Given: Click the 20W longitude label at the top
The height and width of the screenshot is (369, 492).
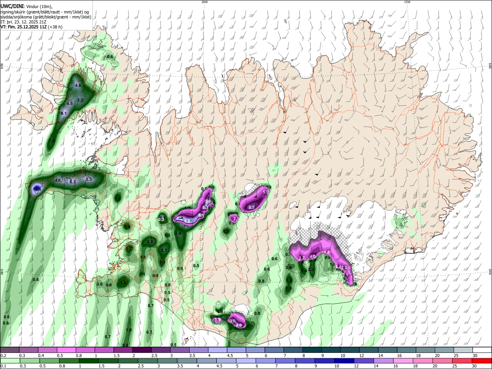Looking at the screenshot, I should pos(204,2).
